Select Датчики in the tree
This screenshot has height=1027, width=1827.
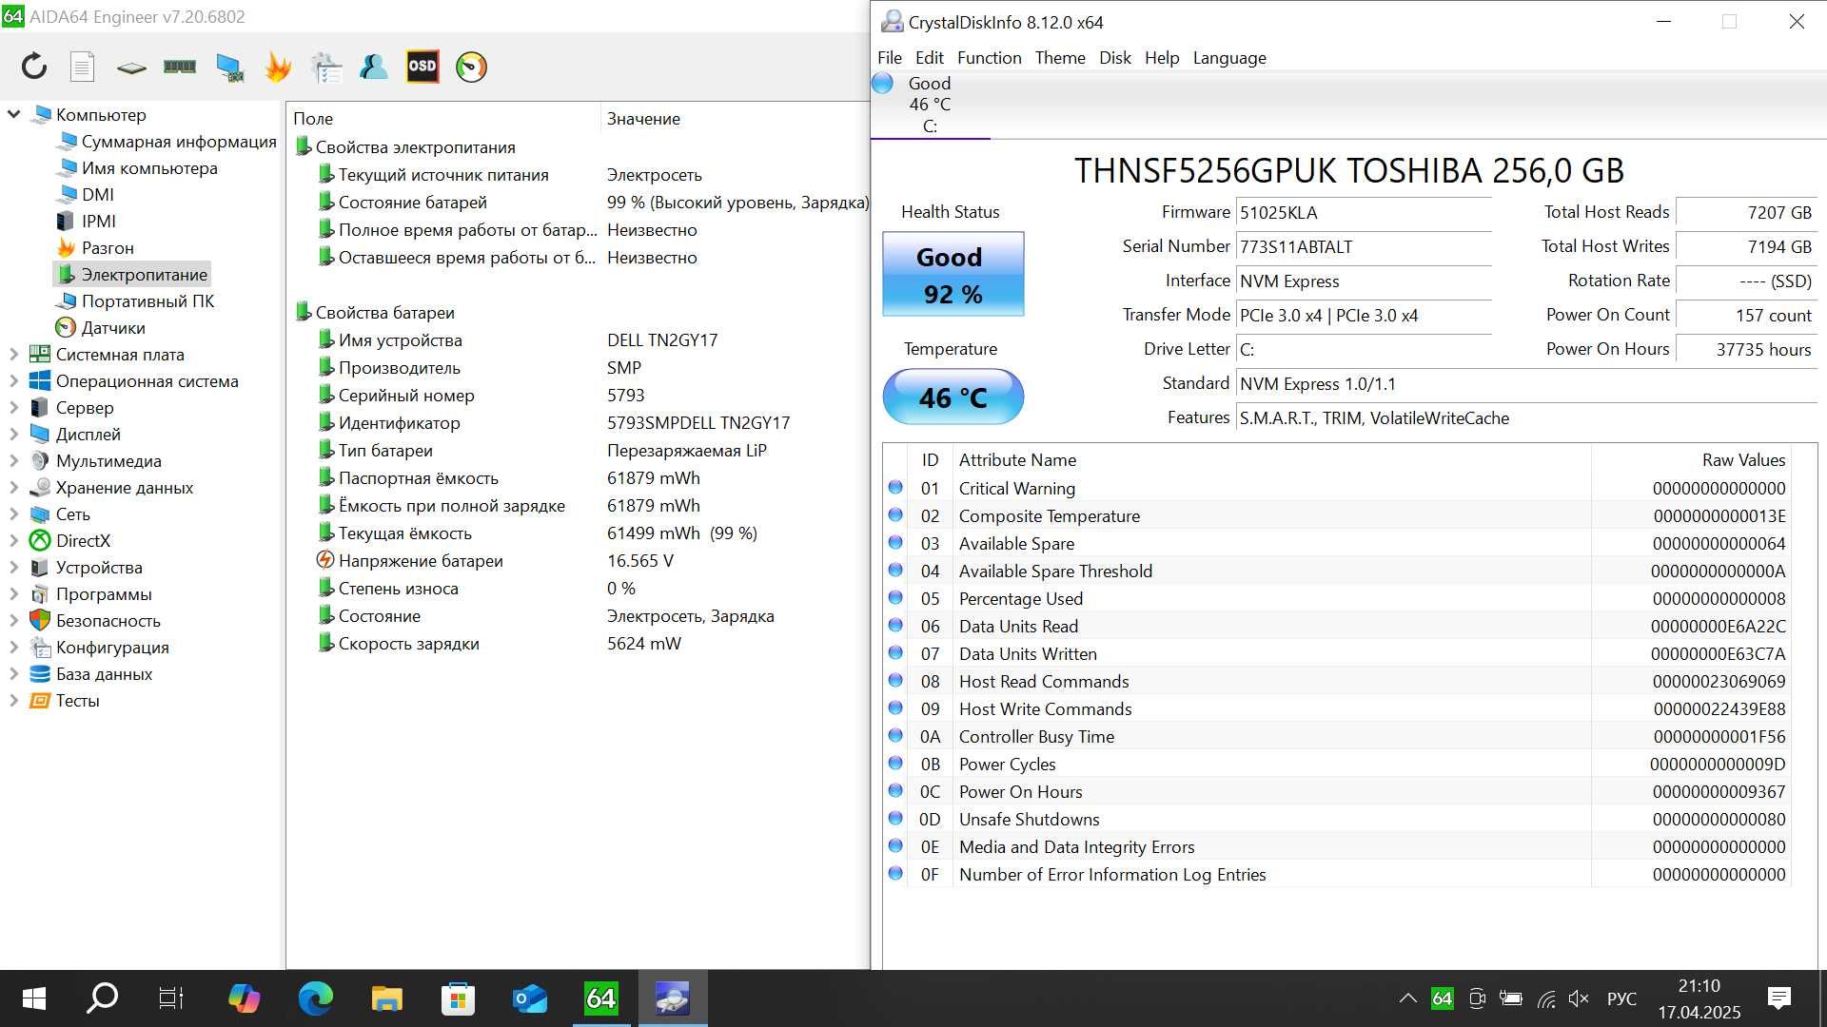113,327
